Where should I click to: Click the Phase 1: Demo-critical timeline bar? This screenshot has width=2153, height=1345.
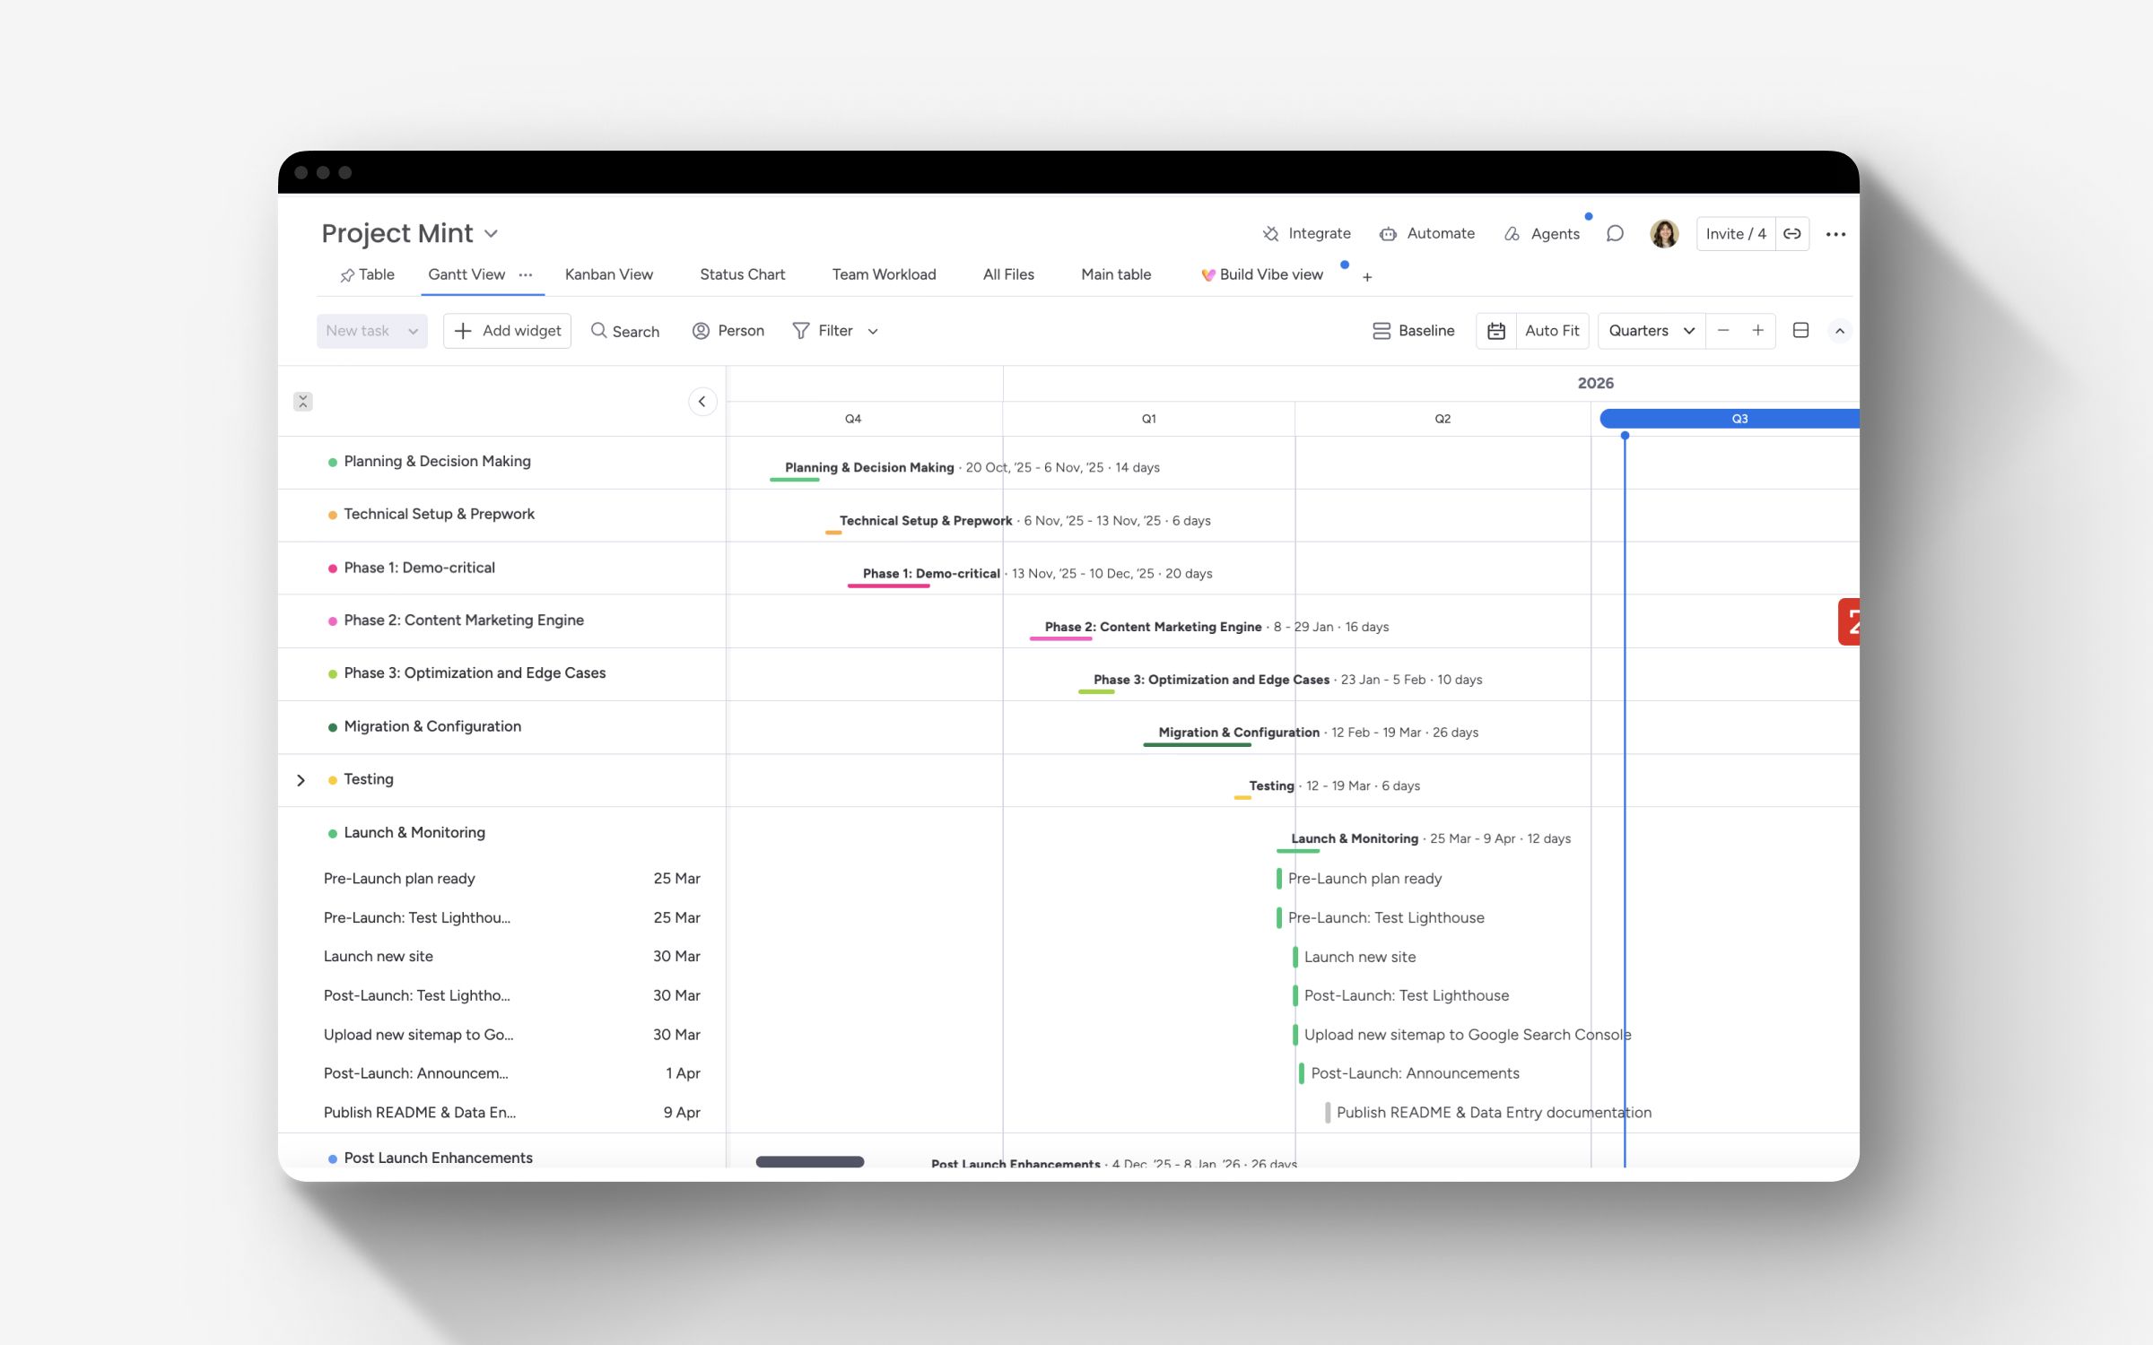click(x=888, y=586)
